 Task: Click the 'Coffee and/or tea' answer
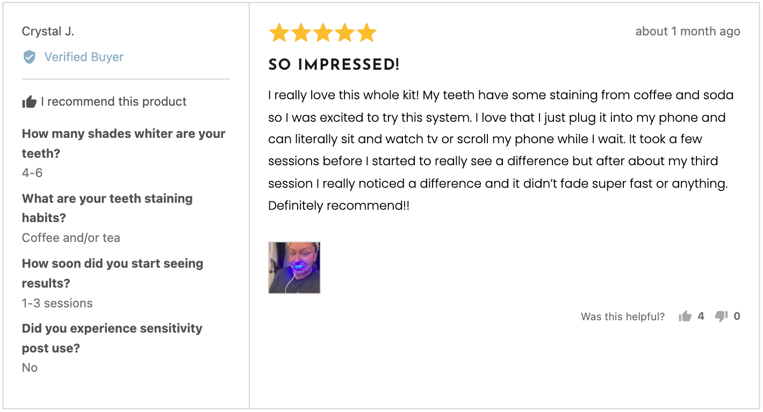coord(71,238)
